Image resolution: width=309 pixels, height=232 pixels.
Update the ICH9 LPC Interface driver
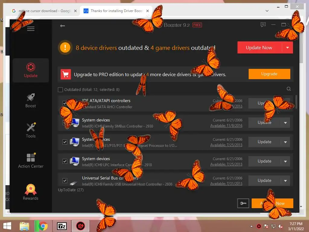tap(264, 161)
